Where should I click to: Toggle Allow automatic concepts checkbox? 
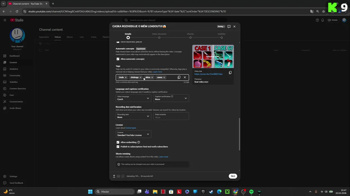(x=118, y=59)
